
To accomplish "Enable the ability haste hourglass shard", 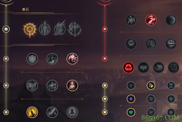I will [x=171, y=85].
